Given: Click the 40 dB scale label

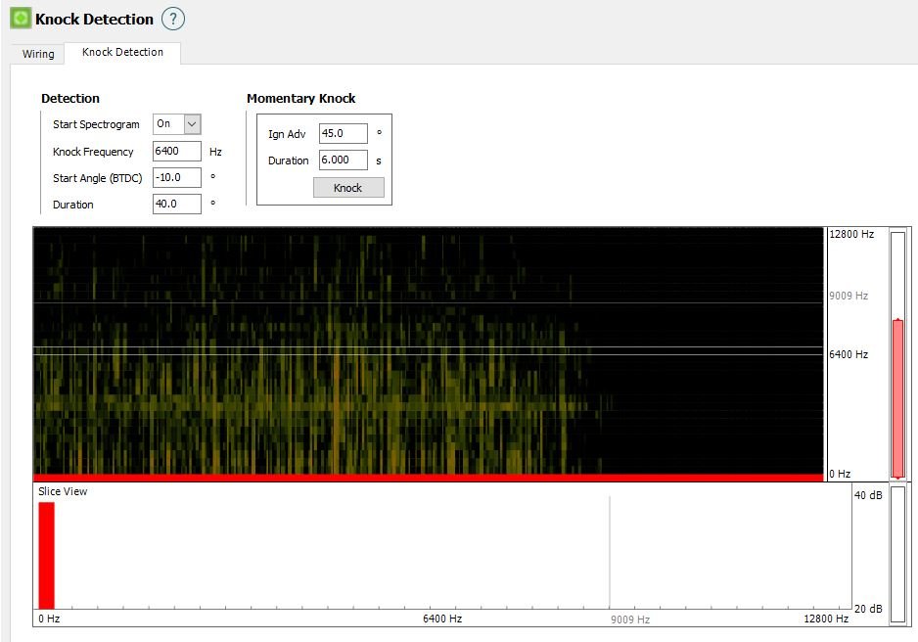Looking at the screenshot, I should pyautogui.click(x=868, y=495).
